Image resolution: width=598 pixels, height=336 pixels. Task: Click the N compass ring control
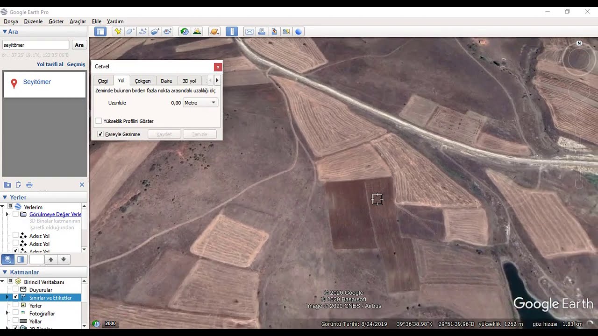point(579,59)
